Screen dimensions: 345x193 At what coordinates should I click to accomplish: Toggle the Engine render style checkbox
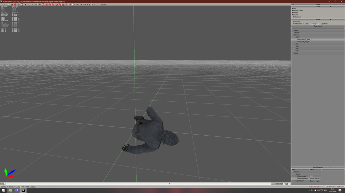312,24
